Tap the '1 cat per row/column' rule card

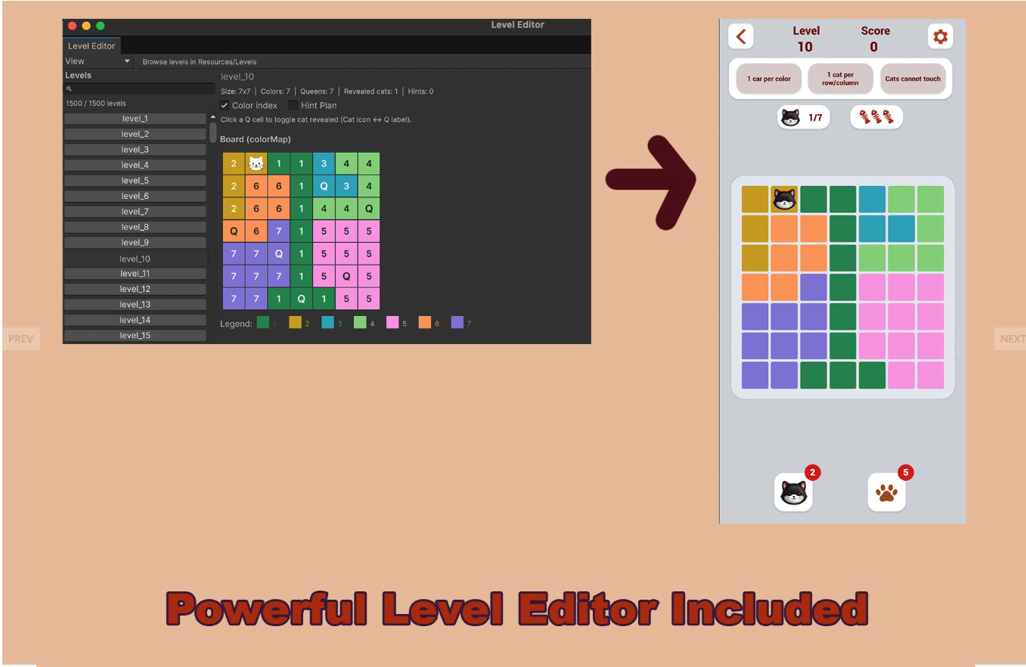[840, 79]
